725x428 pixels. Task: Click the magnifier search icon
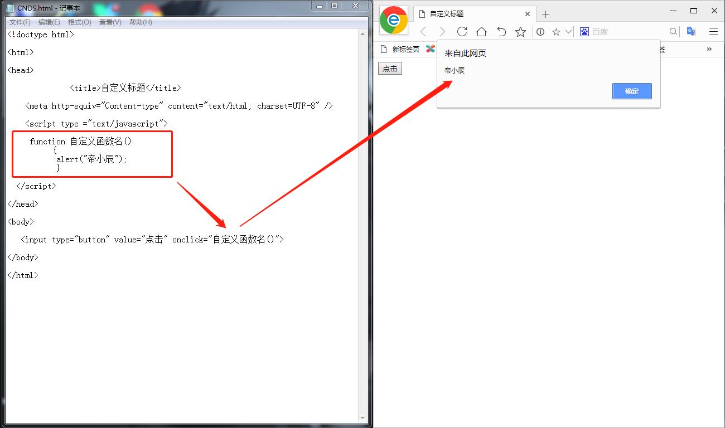click(x=673, y=32)
